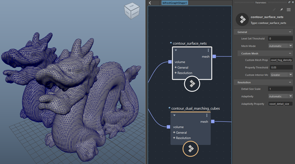Expand General in contour_dual_marching_cubes node
Viewport: 295px width, 164px height.
pos(180,132)
